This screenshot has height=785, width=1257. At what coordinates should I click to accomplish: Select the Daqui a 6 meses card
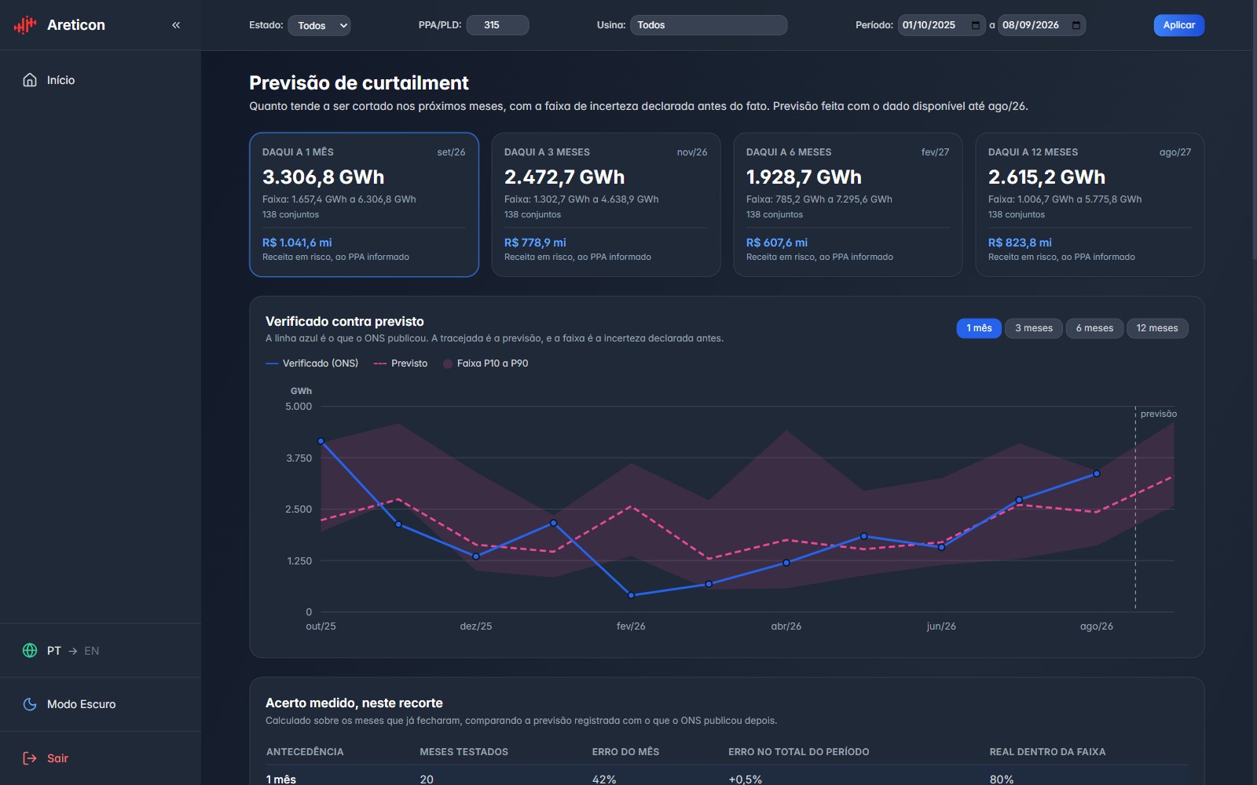848,205
